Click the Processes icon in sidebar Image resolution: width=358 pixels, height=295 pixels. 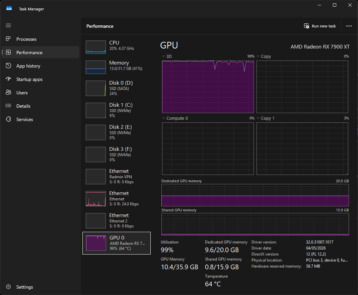click(8, 39)
